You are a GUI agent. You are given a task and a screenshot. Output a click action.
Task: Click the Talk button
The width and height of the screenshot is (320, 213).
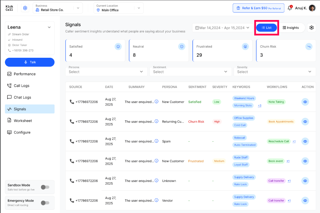[x=30, y=62]
